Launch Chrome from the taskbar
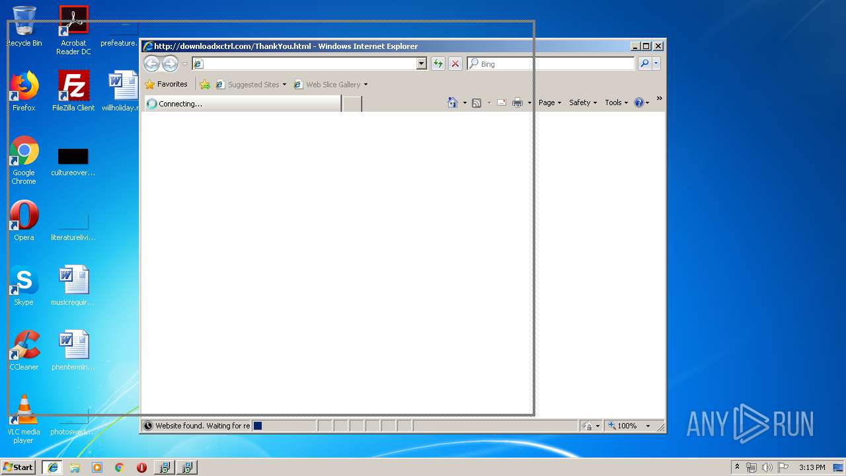 119,467
